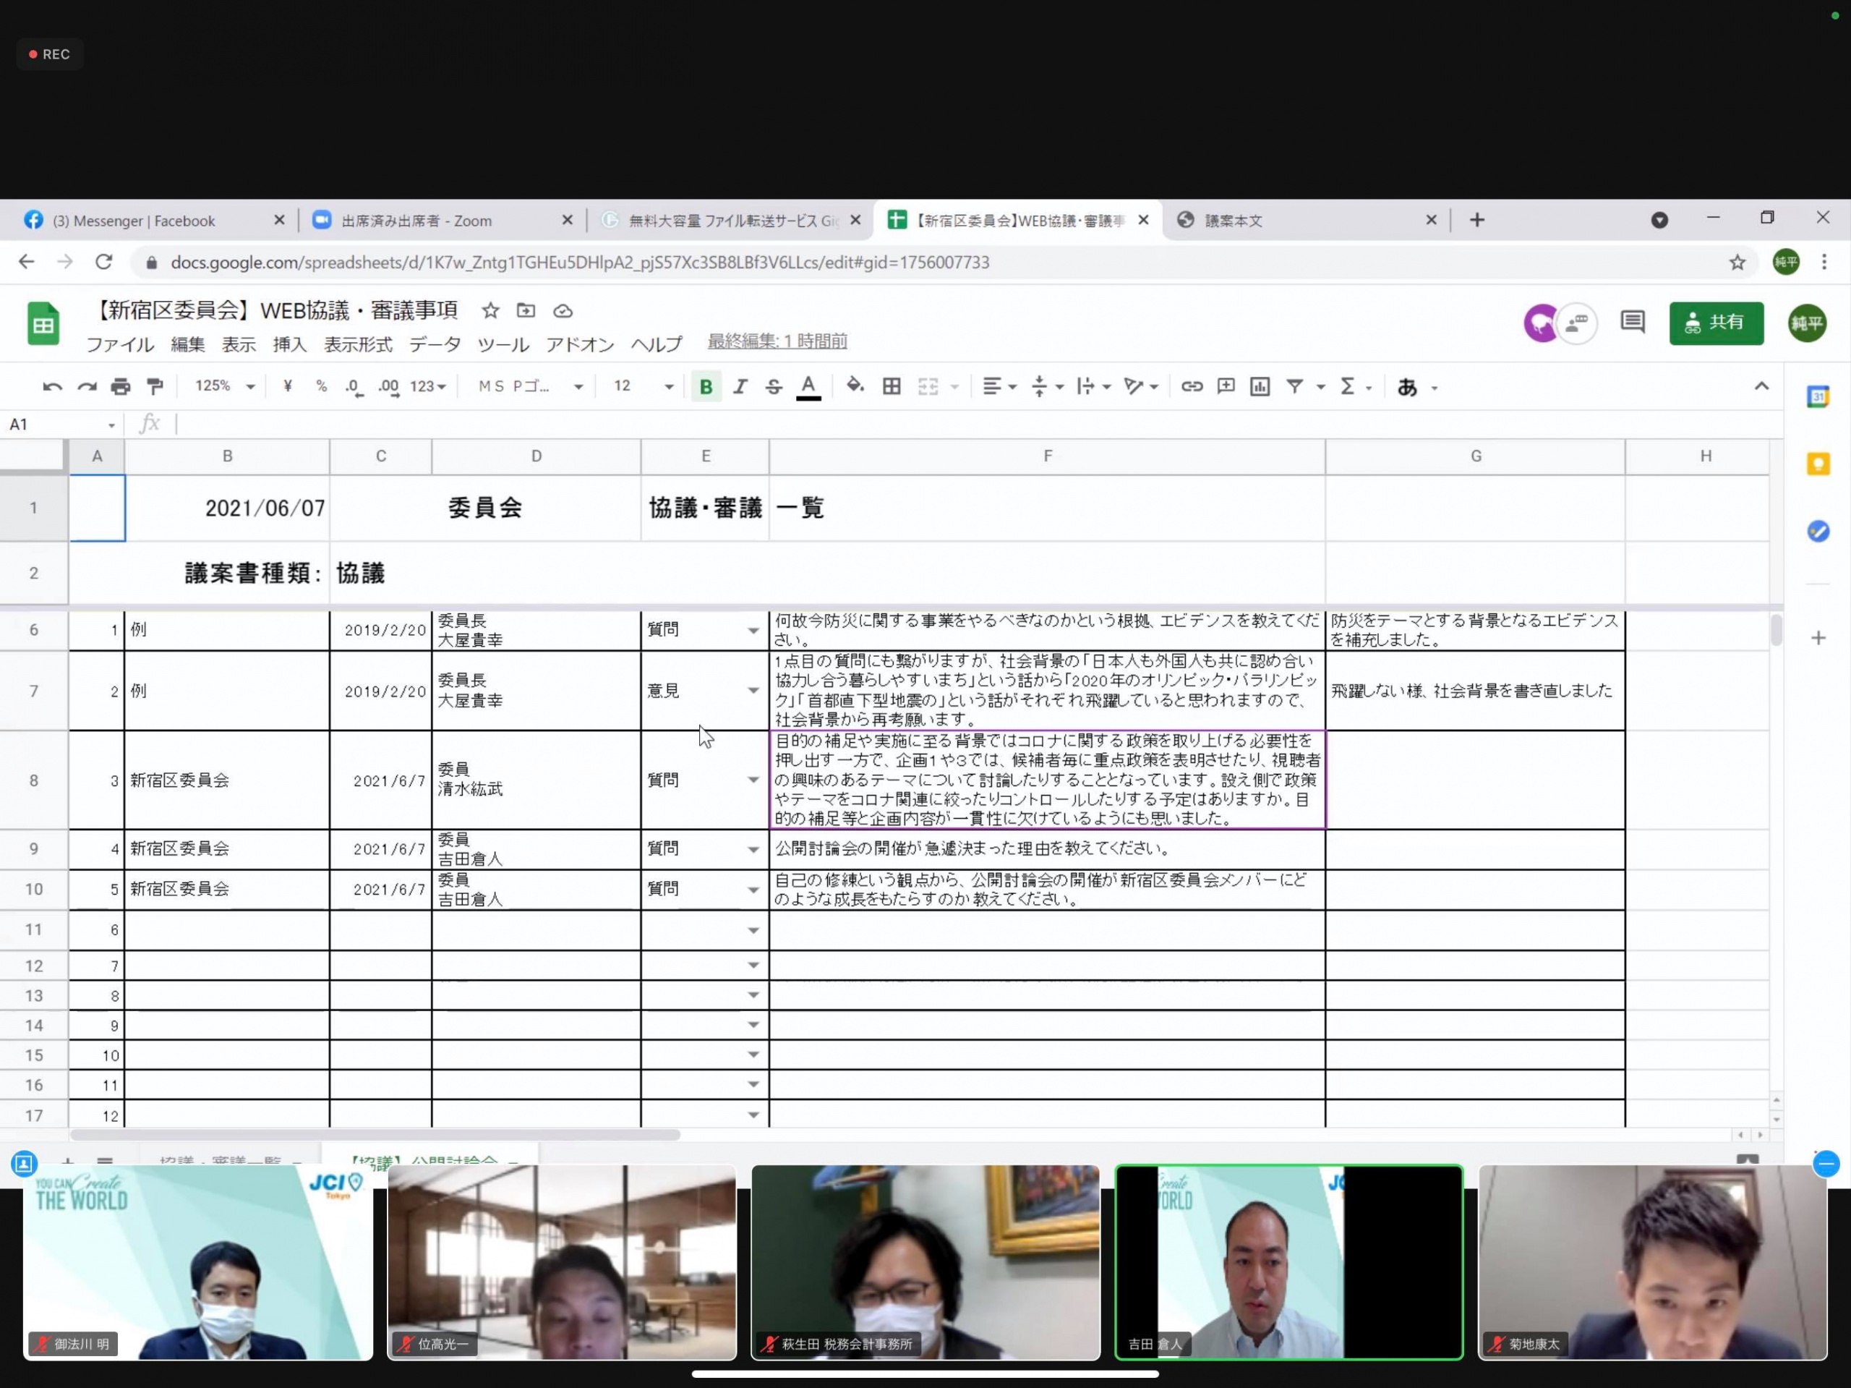Click the print icon in toolbar
The width and height of the screenshot is (1851, 1388).
[121, 386]
